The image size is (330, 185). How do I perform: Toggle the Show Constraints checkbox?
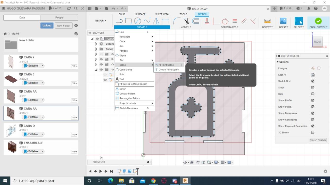[313, 120]
